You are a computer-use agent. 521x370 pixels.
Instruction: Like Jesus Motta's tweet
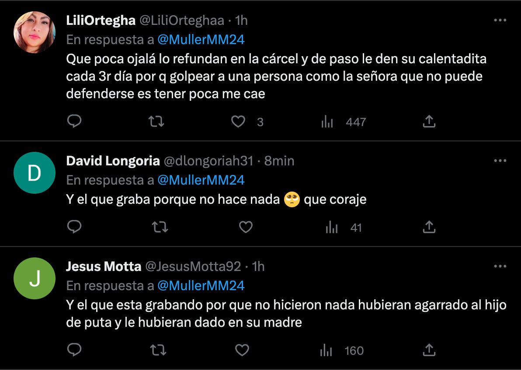click(242, 350)
